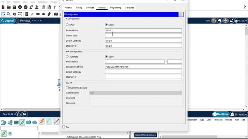Click the IPv4 DNS Server field
Viewport: 248px width, 139px height.
[x=143, y=46]
